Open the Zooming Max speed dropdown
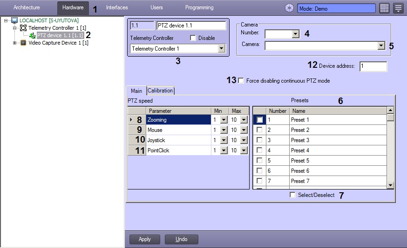This screenshot has height=248, width=407. pyautogui.click(x=244, y=120)
